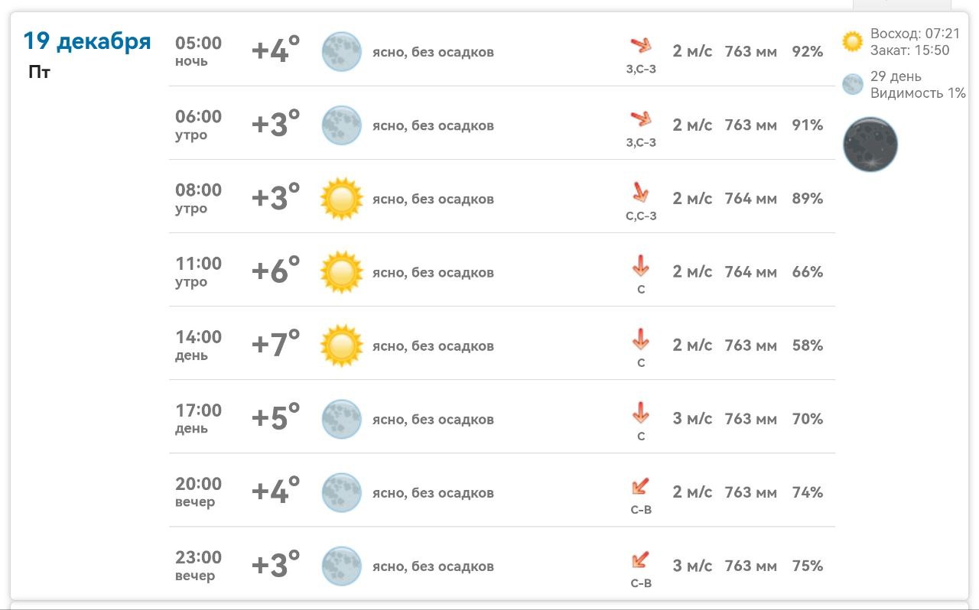Click the sun icon at 08:00
This screenshot has height=610, width=979.
(x=341, y=199)
